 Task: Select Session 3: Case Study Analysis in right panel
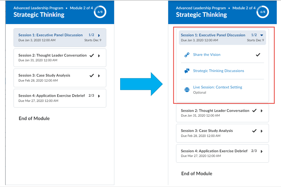tap(207, 131)
